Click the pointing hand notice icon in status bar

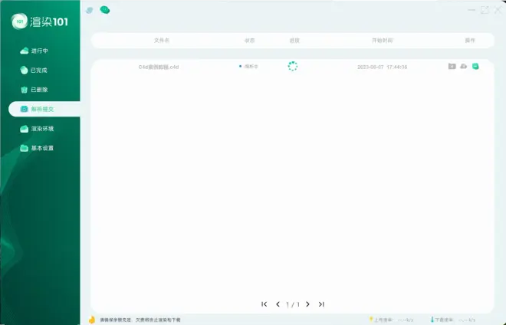click(92, 320)
